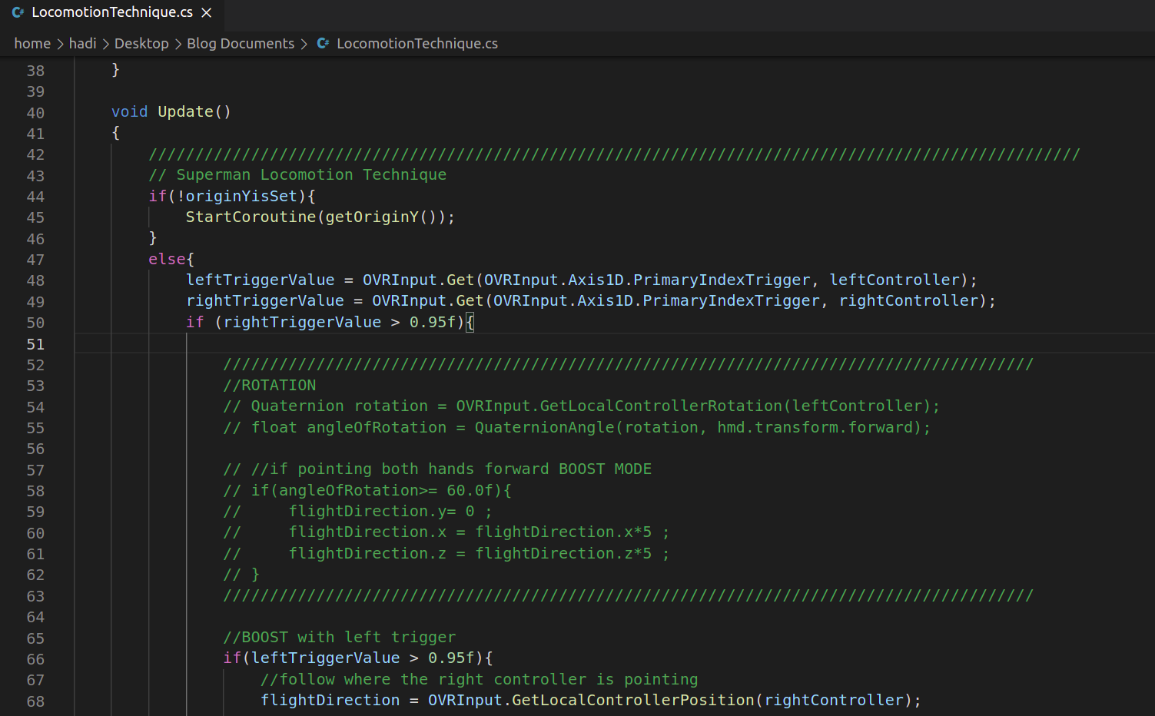Viewport: 1155px width, 716px height.
Task: Close the LocomotionTechnique.cs tab
Action: pos(206,12)
